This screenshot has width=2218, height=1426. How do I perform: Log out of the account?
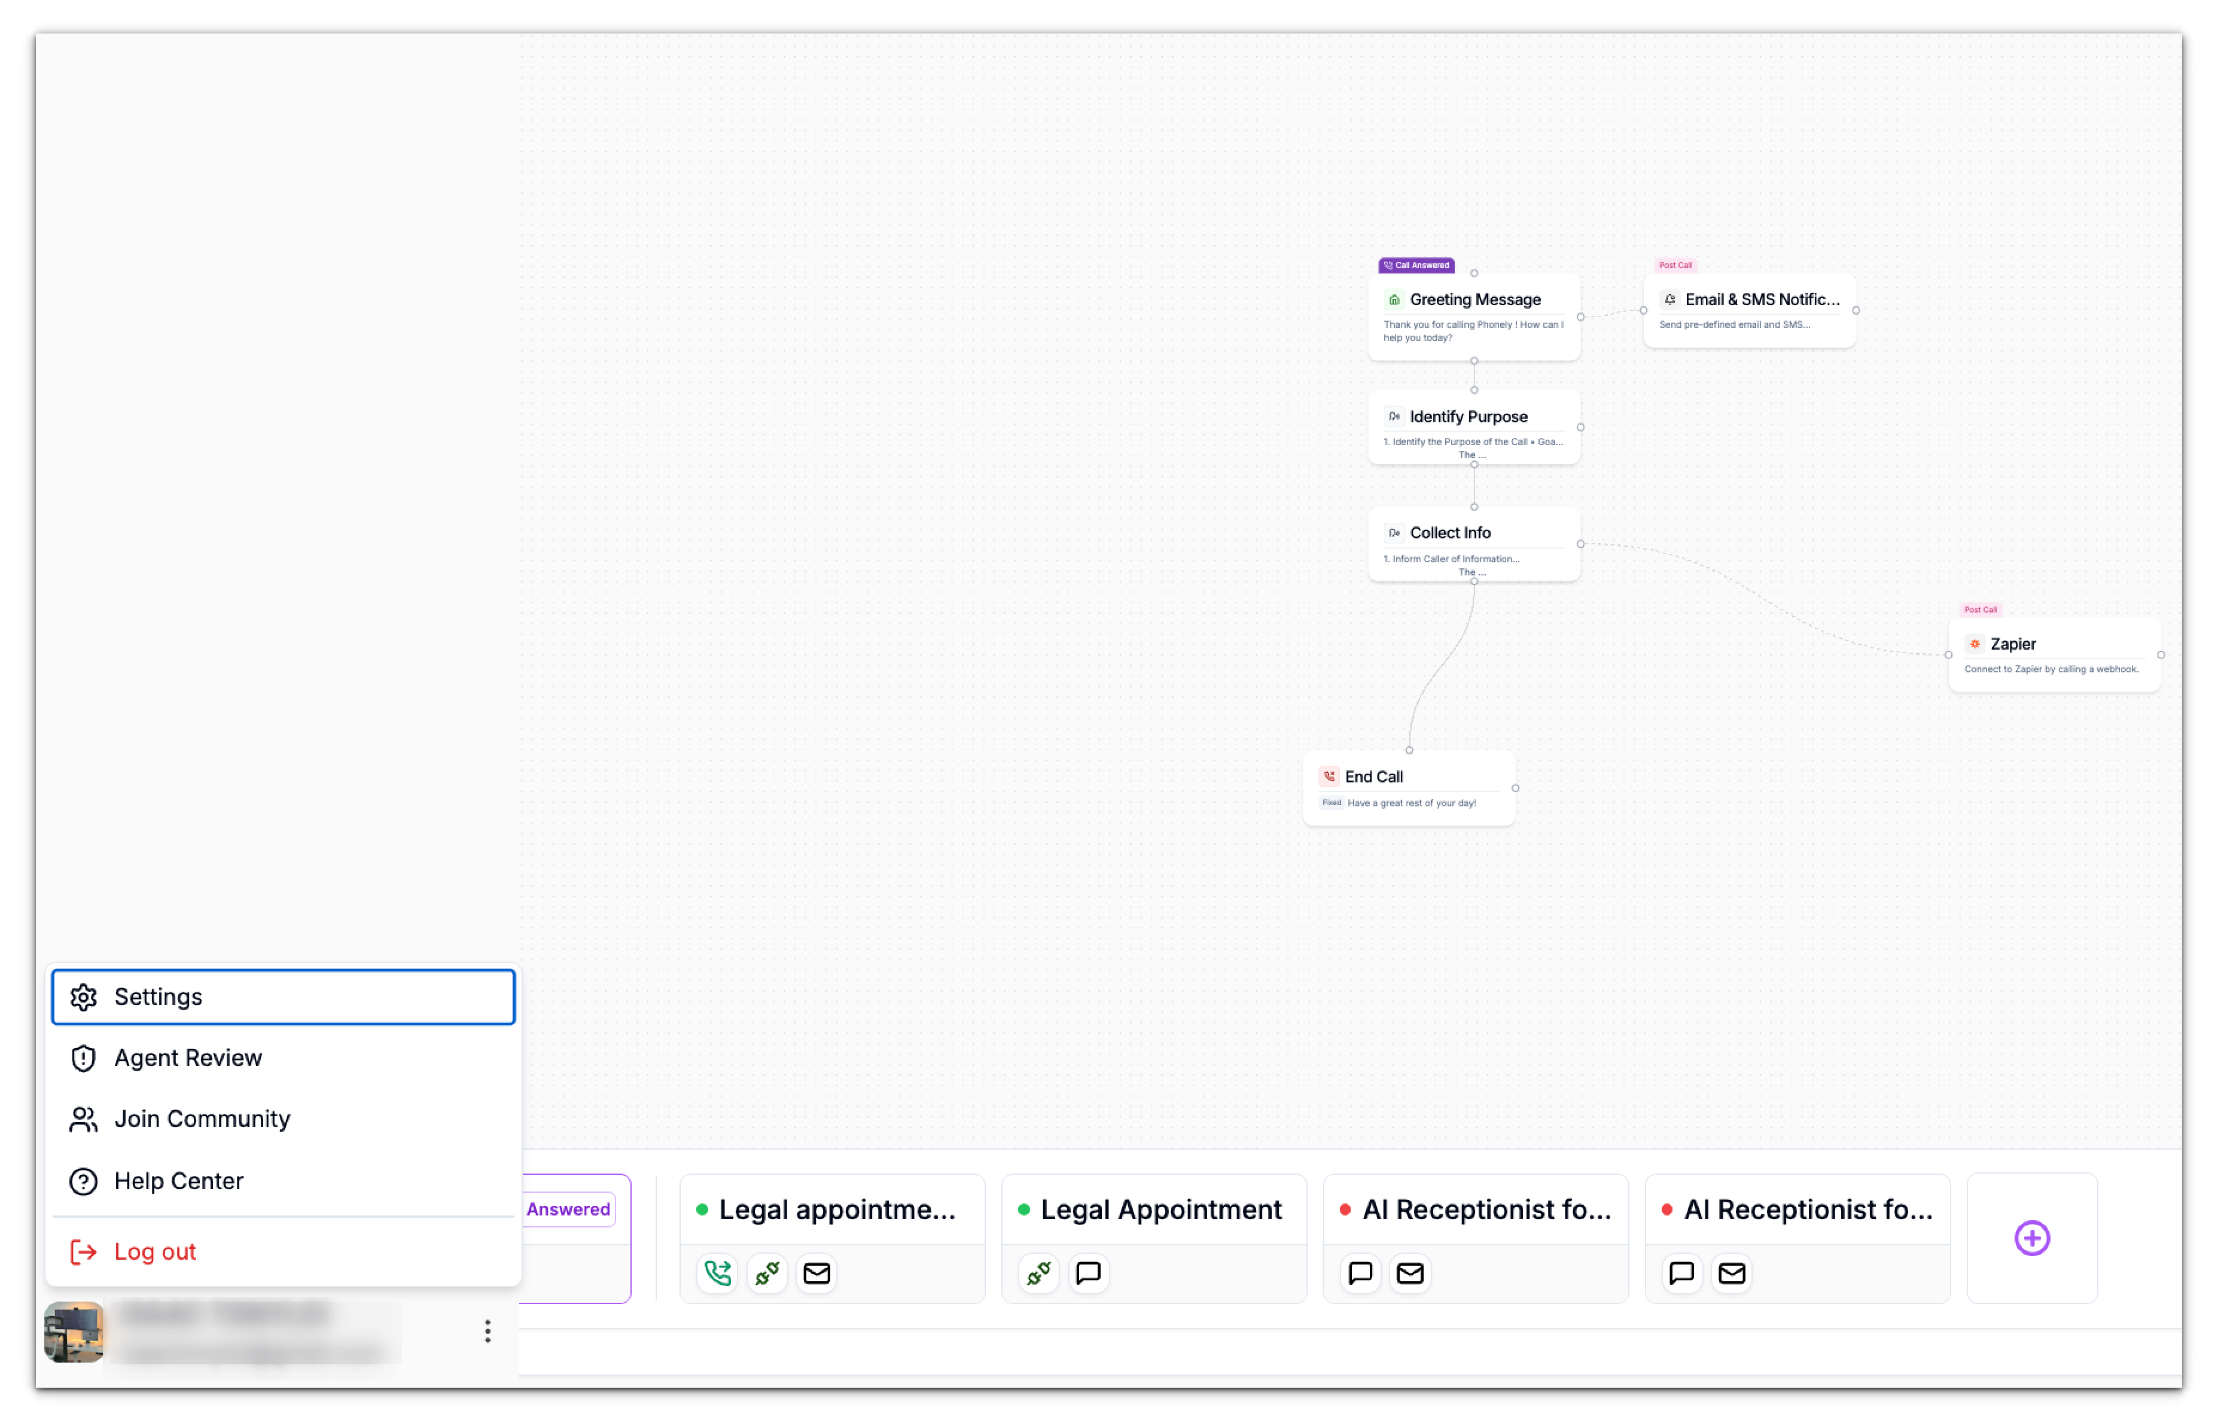tap(154, 1251)
